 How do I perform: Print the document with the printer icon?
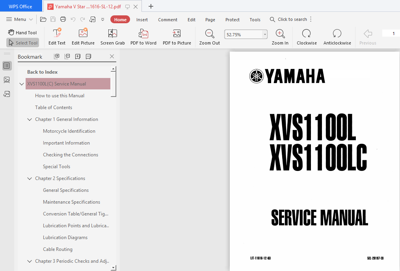click(63, 19)
